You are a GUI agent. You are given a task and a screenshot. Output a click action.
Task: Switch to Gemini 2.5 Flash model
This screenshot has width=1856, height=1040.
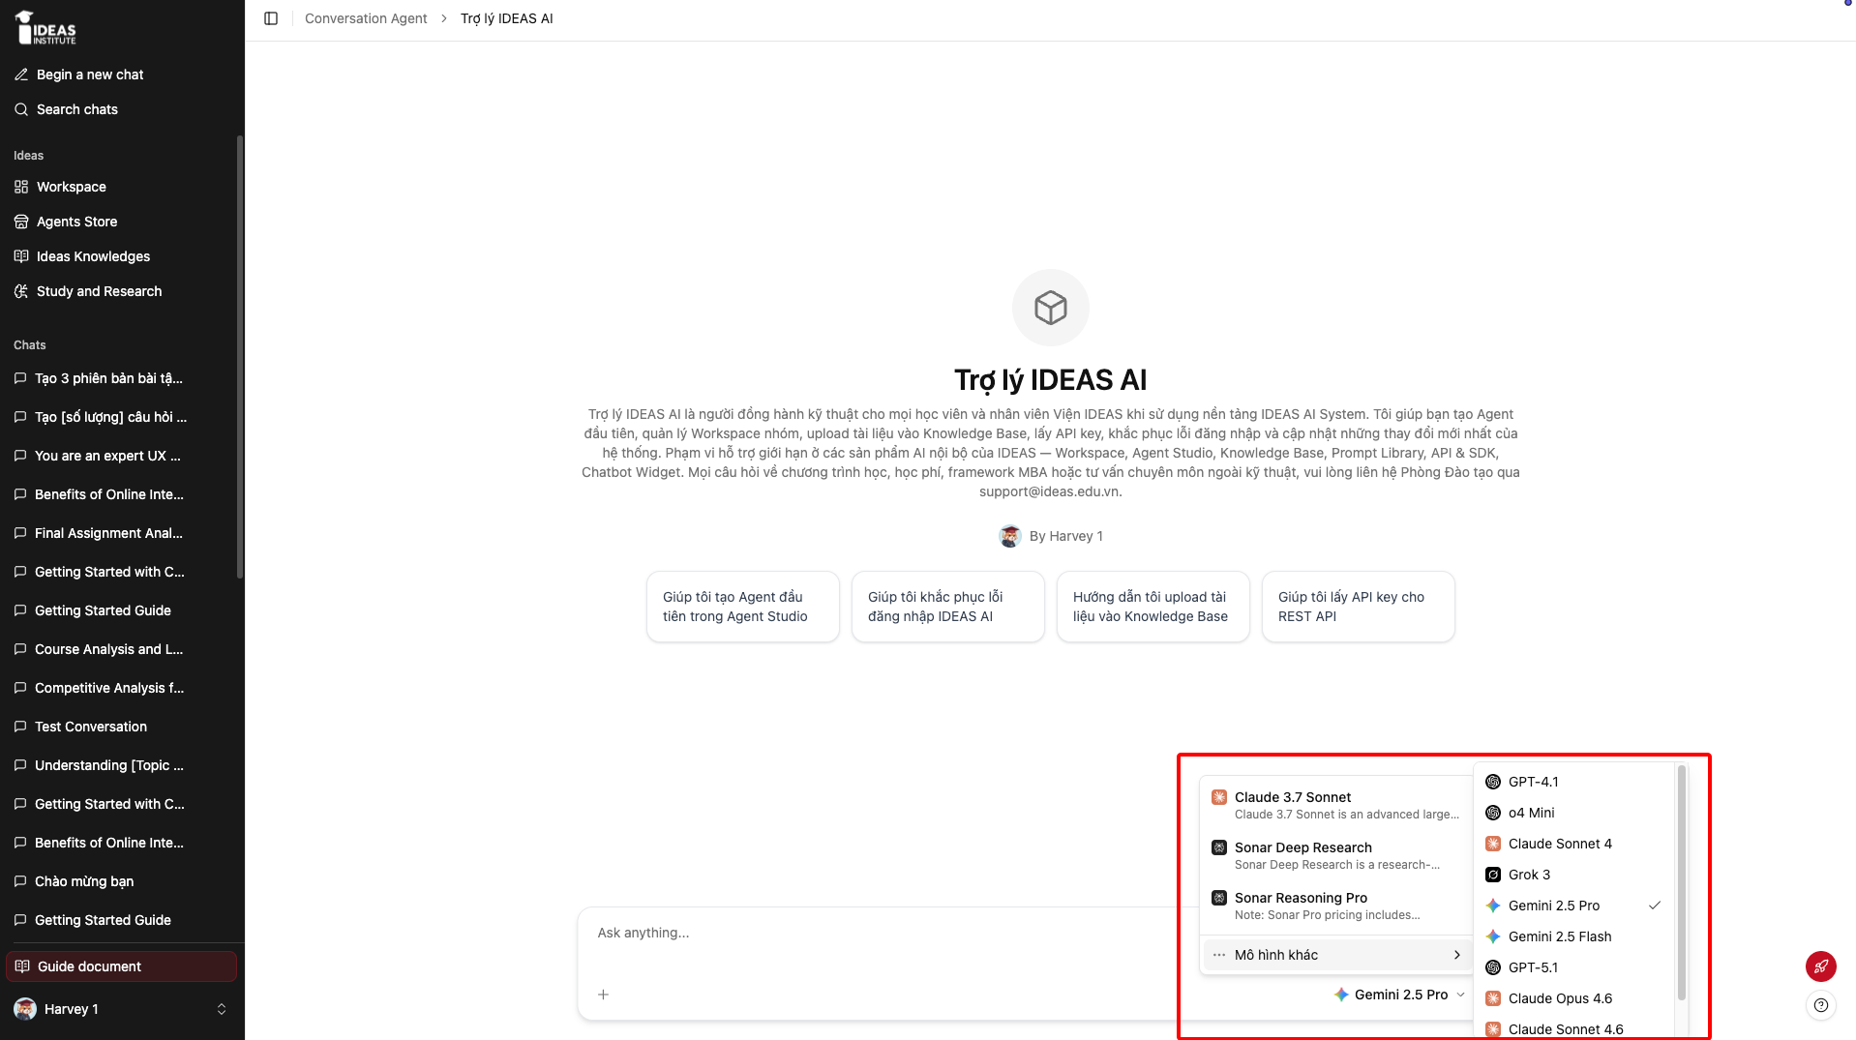click(x=1574, y=936)
